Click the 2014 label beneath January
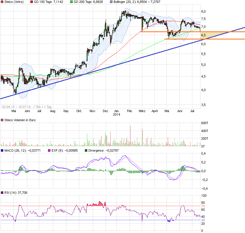The image size is (245, 233). 117,114
